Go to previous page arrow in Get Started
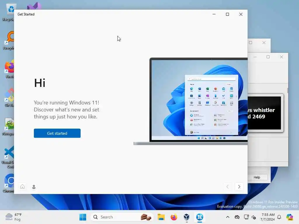 coord(227,187)
